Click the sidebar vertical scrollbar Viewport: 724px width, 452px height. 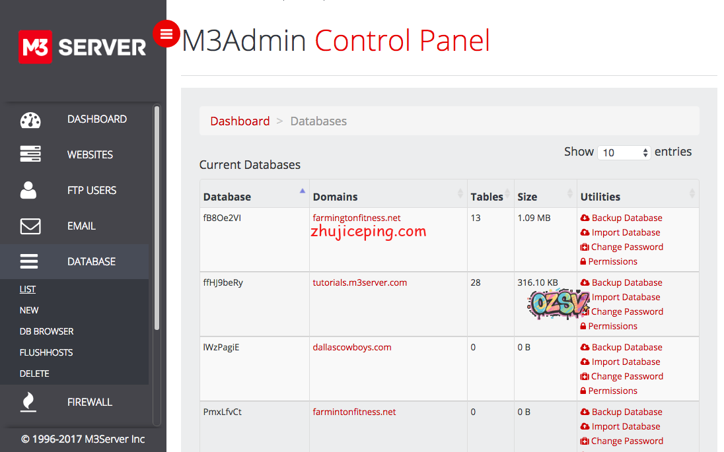pos(157,218)
